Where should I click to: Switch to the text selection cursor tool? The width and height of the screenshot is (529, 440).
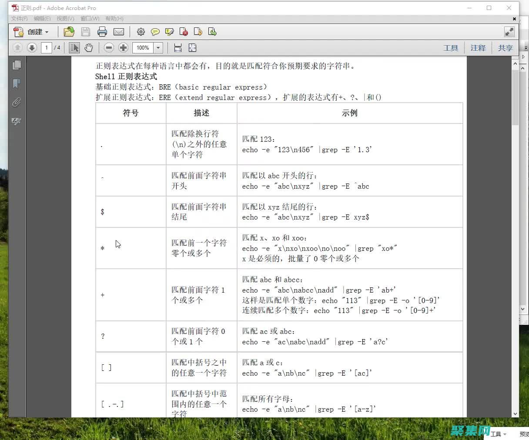(74, 48)
